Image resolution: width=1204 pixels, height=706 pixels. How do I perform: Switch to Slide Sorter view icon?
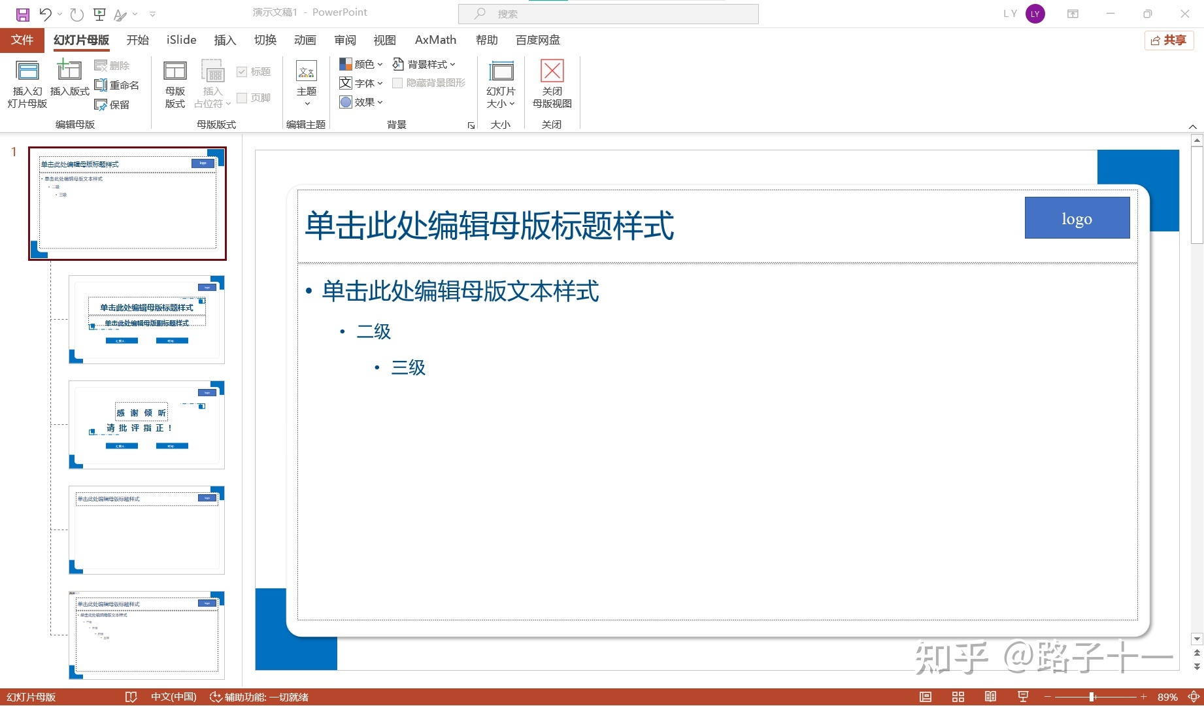point(958,697)
